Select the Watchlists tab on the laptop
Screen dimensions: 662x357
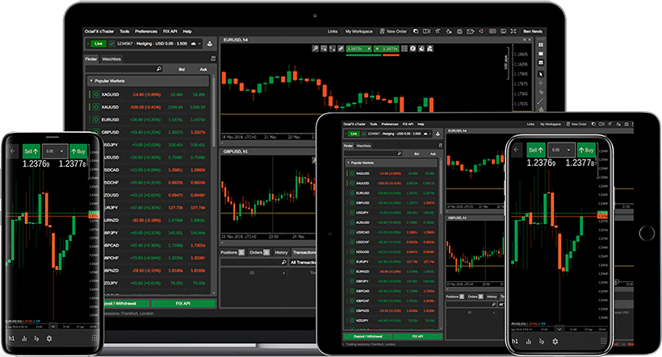(111, 59)
